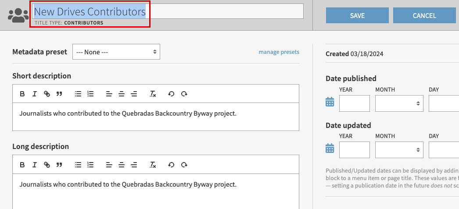Align right in Long description toolbar

pyautogui.click(x=134, y=165)
